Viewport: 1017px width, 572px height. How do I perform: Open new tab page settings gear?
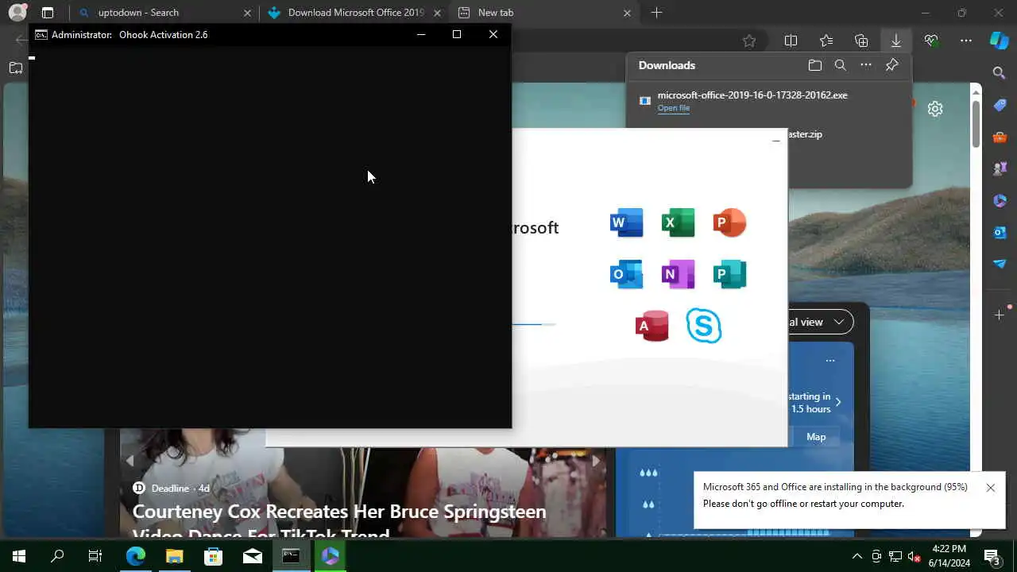coord(935,109)
